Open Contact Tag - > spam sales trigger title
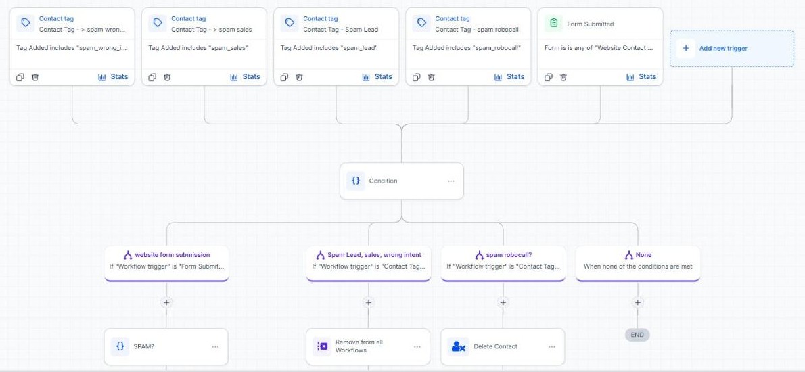The image size is (805, 372). point(212,29)
